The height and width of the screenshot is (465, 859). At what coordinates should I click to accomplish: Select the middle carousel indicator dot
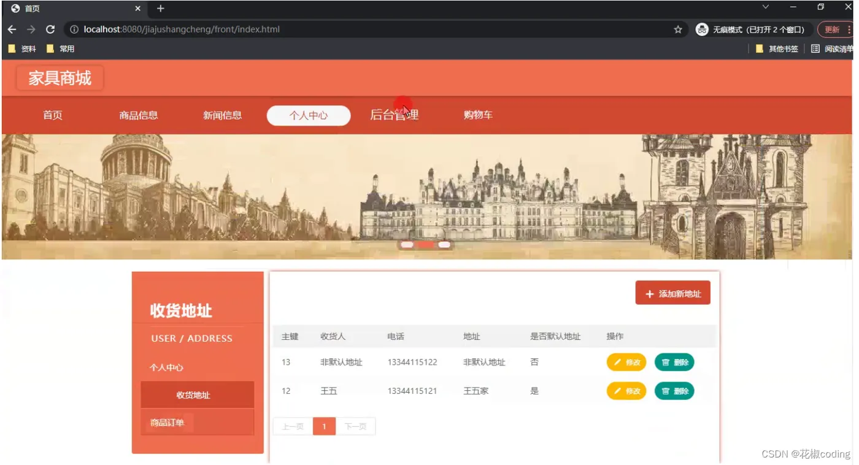click(426, 245)
